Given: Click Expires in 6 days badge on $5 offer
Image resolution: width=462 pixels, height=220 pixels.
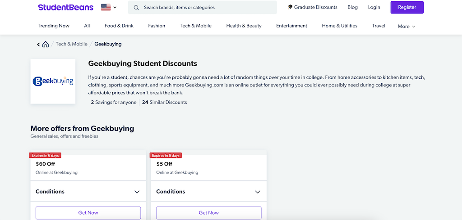Looking at the screenshot, I should [x=166, y=155].
